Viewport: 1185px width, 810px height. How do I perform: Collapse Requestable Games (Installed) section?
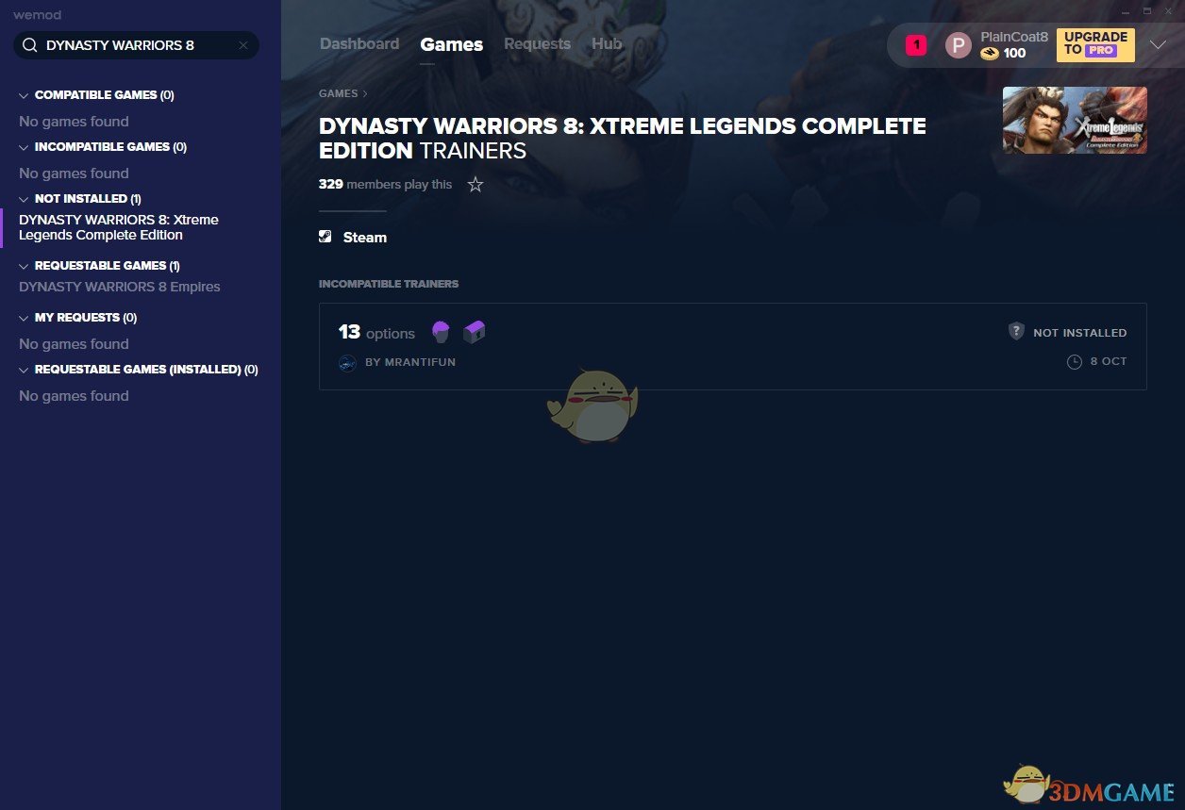pyautogui.click(x=24, y=370)
